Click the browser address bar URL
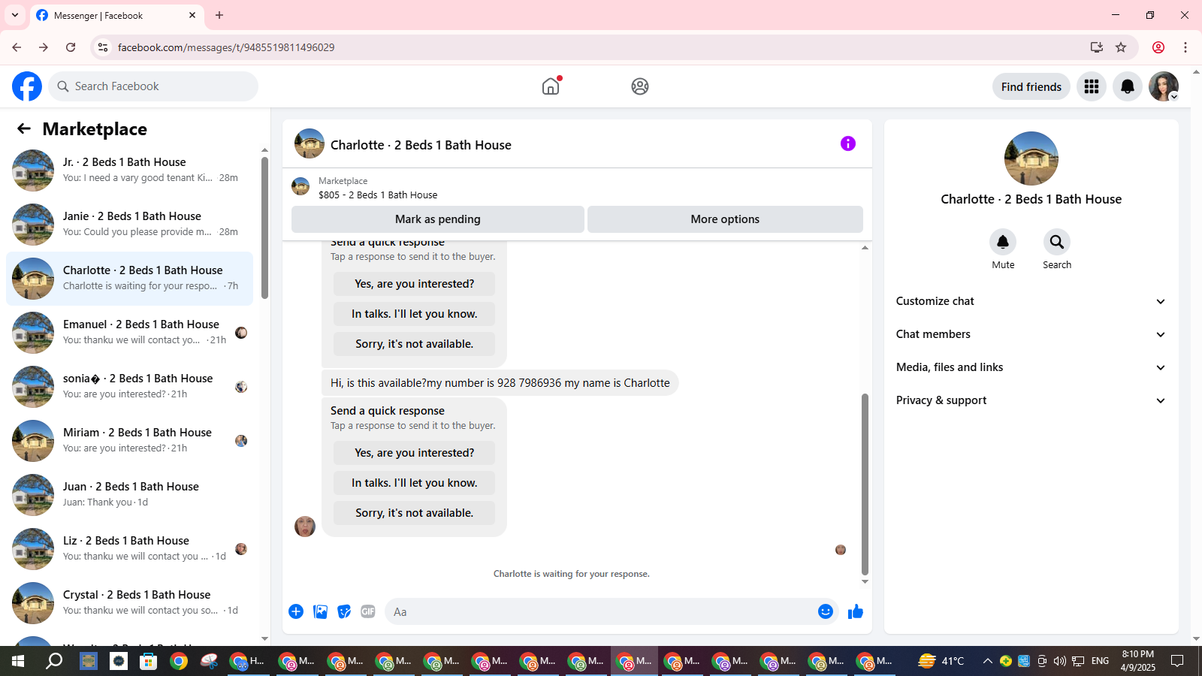1202x676 pixels. 226,47
